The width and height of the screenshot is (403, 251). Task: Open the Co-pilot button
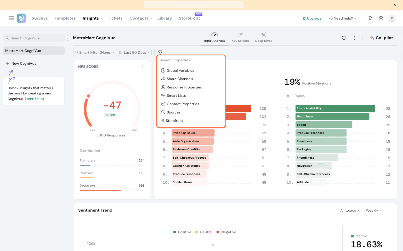coord(381,38)
